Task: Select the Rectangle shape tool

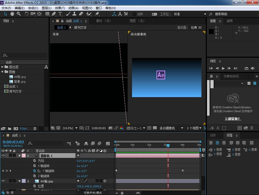Action: 47,14
